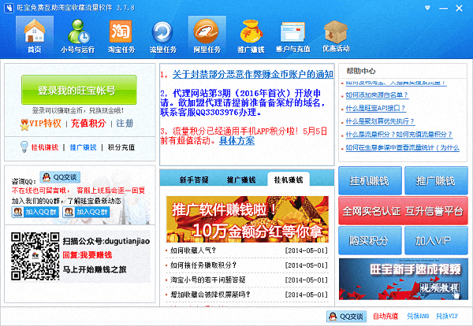Click the app logo in title bar
Screen dimensions: 473x326
pos(9,8)
